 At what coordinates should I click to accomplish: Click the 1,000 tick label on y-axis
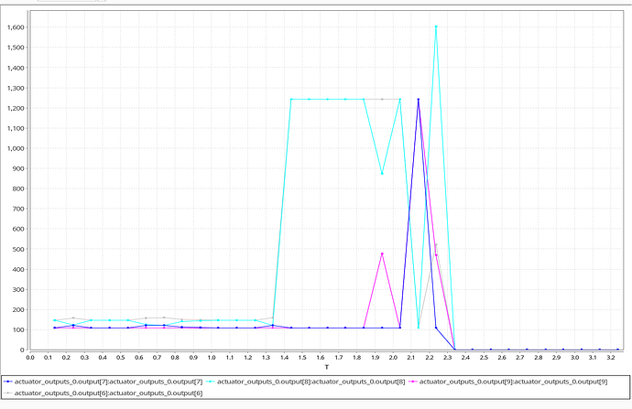click(x=13, y=148)
